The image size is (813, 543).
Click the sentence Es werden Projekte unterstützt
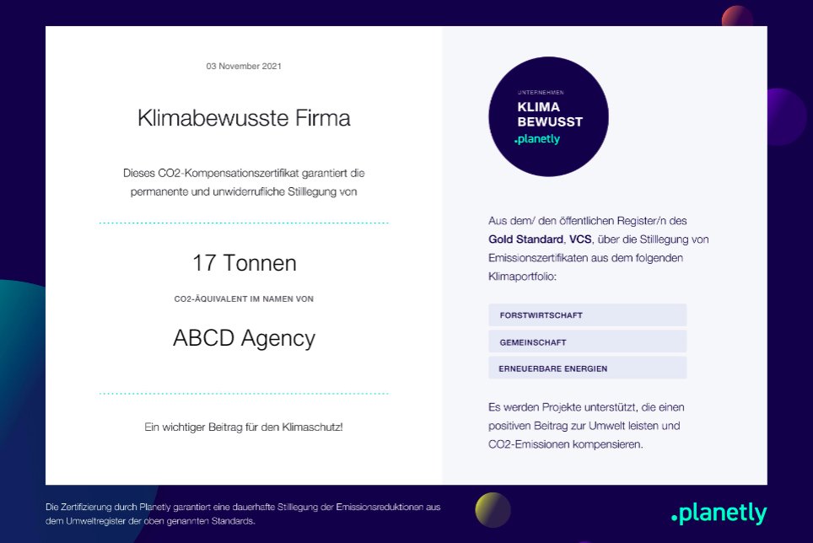tap(586, 407)
